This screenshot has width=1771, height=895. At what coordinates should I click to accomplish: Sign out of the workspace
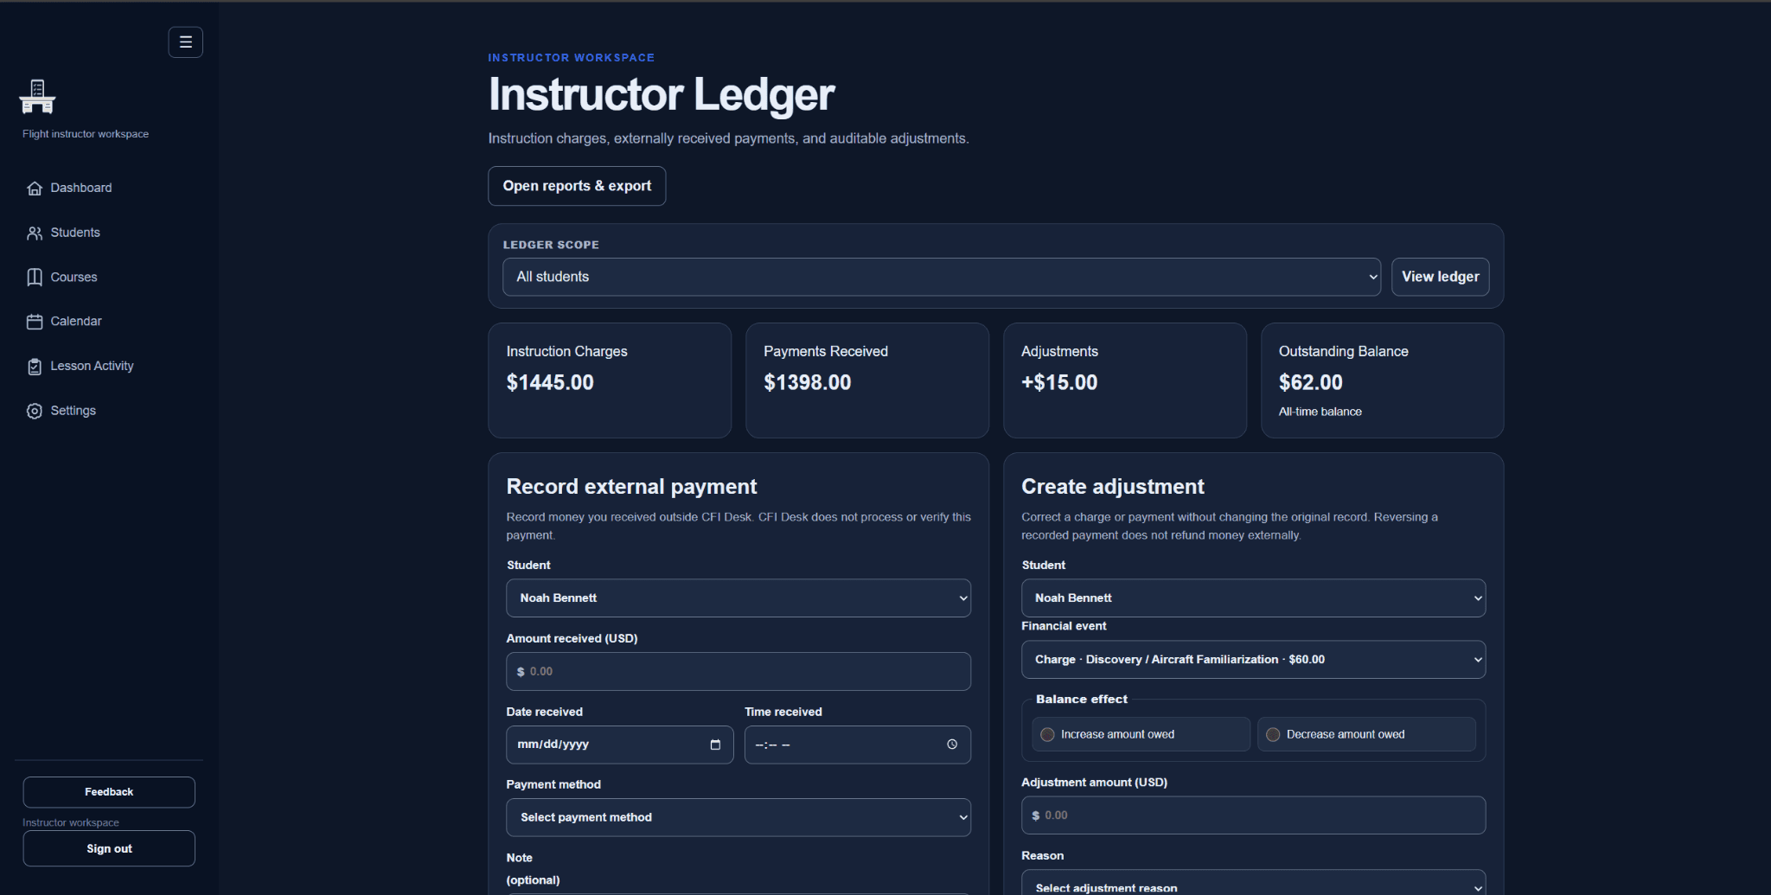[x=109, y=849]
